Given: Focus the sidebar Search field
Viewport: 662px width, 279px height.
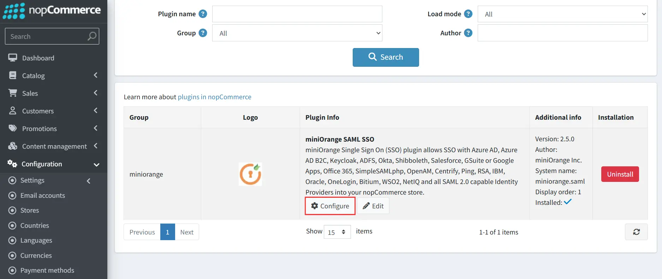Looking at the screenshot, I should pos(52,36).
